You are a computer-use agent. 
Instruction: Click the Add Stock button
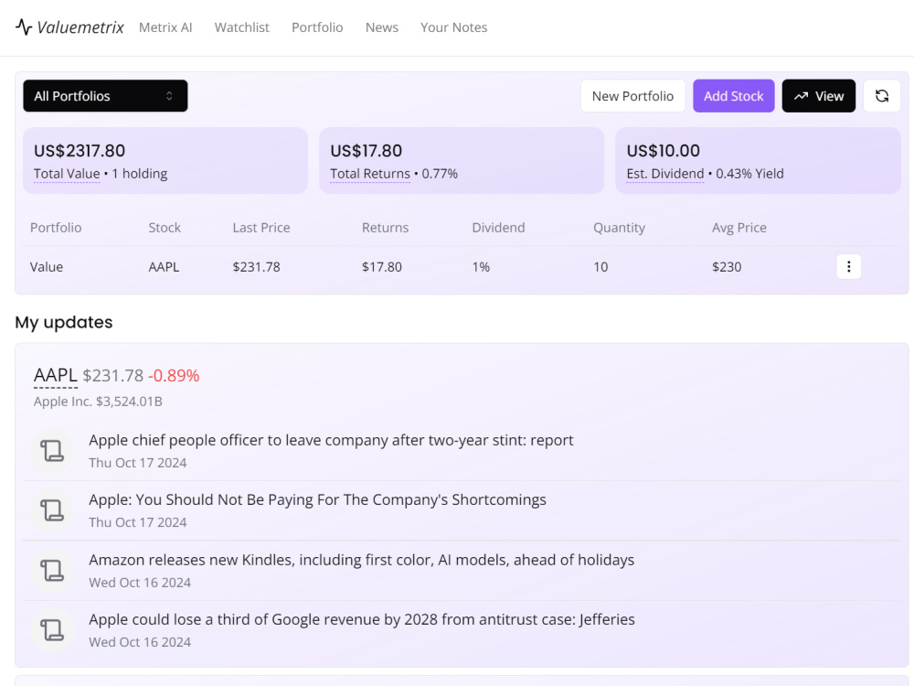[733, 96]
